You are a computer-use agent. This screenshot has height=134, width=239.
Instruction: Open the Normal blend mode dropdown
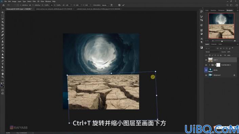(213, 52)
